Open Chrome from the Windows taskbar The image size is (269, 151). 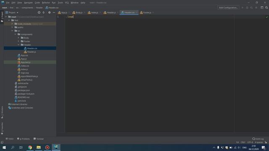(30, 147)
